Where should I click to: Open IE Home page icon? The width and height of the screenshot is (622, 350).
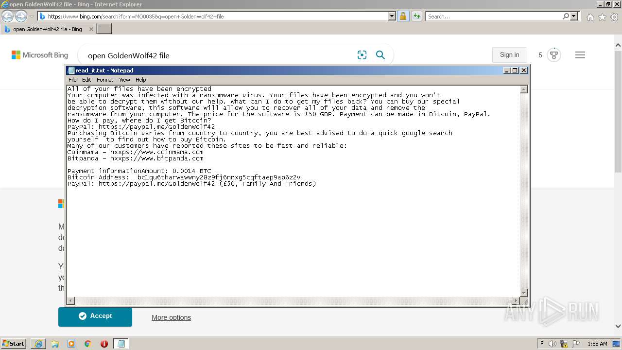point(590,17)
